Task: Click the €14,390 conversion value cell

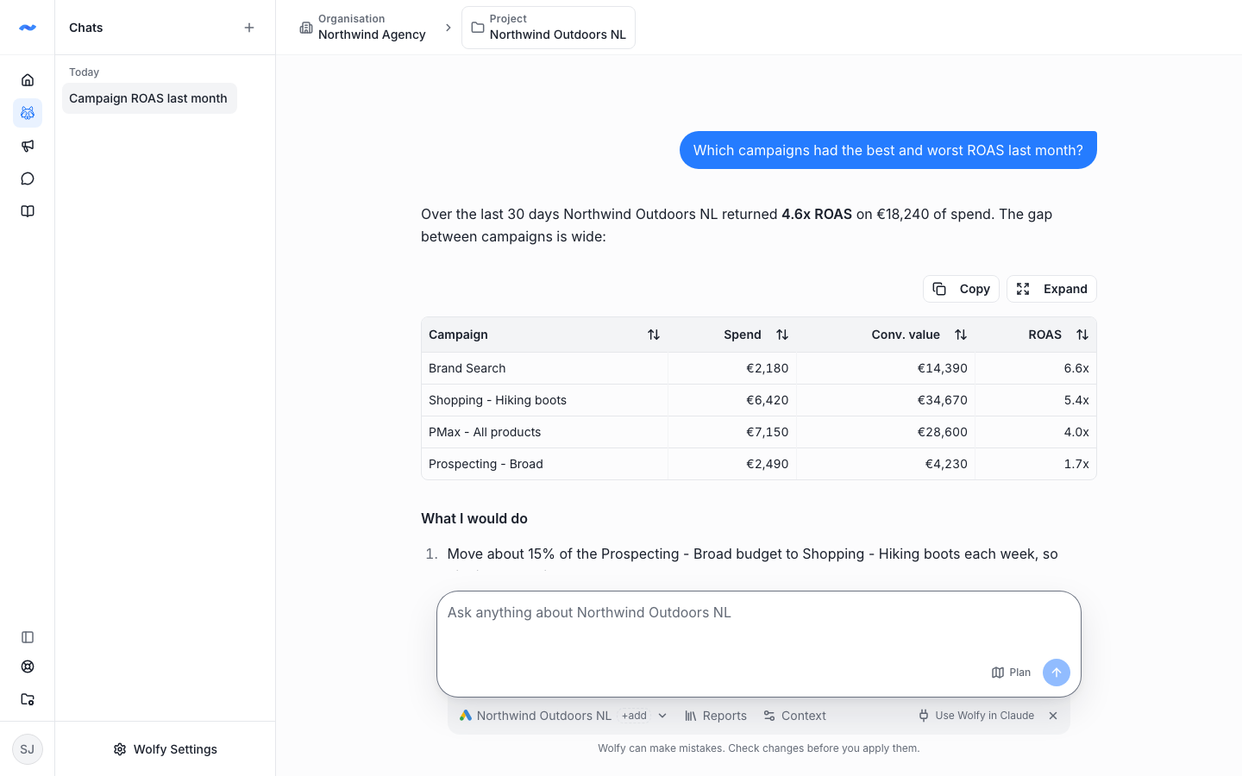Action: point(886,368)
